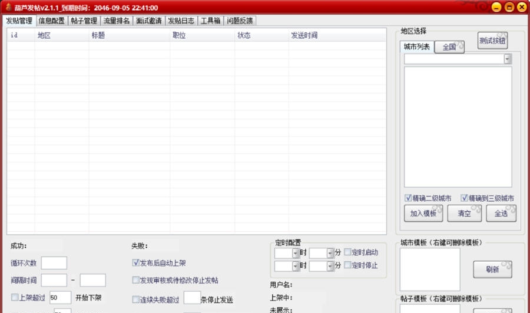Viewport: 530px width, 313px height.
Task: Open the stop-time minute dropdown
Action: [330, 266]
